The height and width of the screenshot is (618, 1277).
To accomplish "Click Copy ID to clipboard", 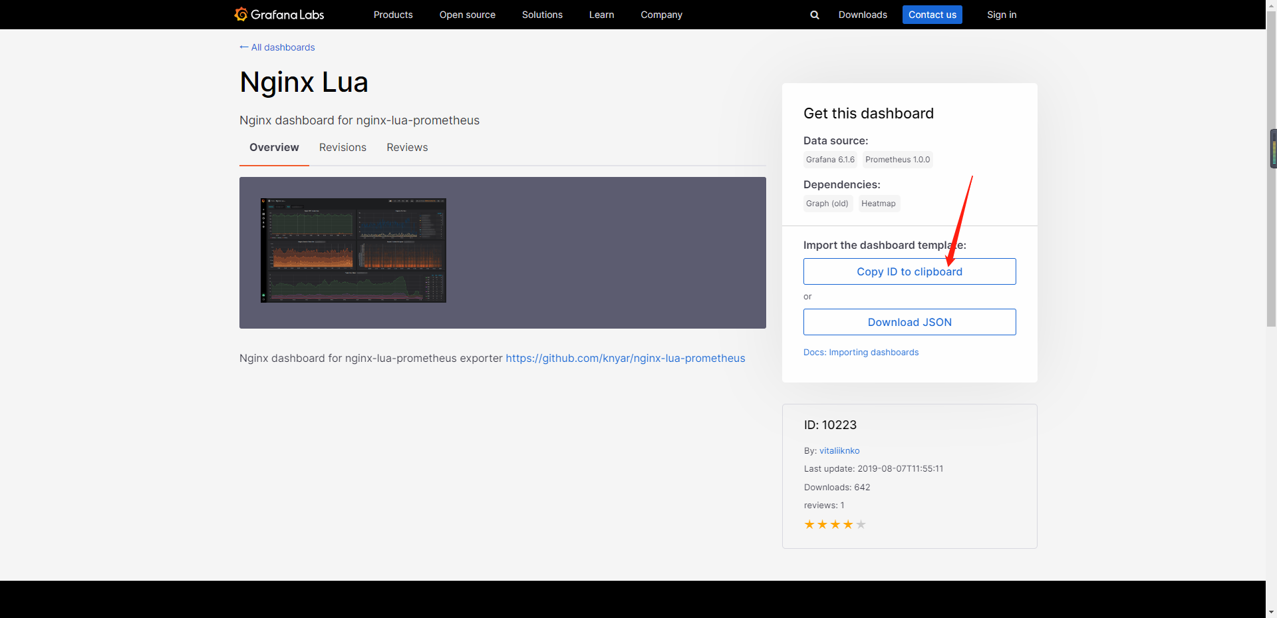I will 909,271.
